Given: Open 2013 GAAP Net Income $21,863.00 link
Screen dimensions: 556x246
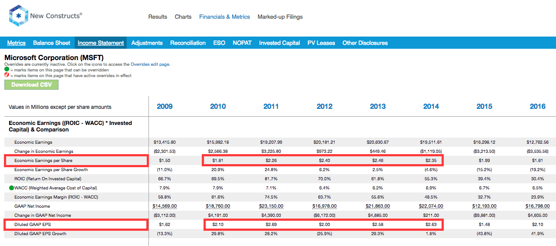Looking at the screenshot, I should 378,206.
